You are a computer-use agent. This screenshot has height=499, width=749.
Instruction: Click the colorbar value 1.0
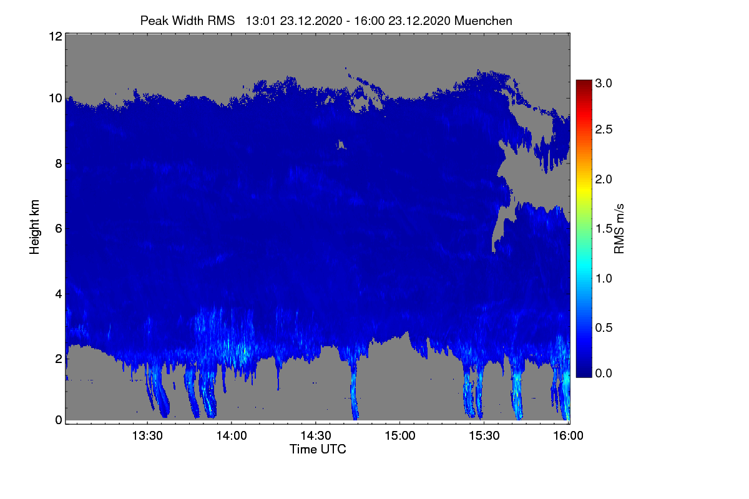[604, 278]
